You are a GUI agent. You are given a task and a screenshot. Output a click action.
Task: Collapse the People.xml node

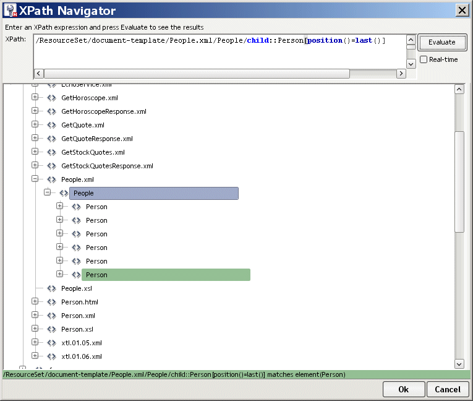pos(35,179)
